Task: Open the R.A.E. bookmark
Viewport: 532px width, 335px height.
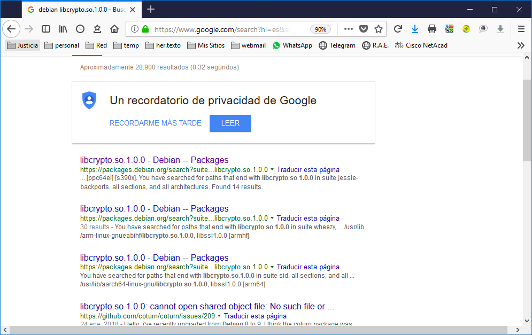Action: pos(375,45)
